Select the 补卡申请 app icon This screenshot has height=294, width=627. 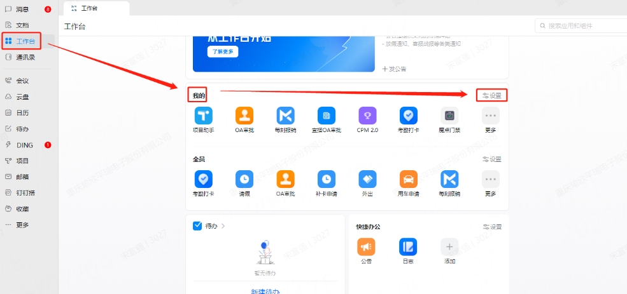(327, 179)
